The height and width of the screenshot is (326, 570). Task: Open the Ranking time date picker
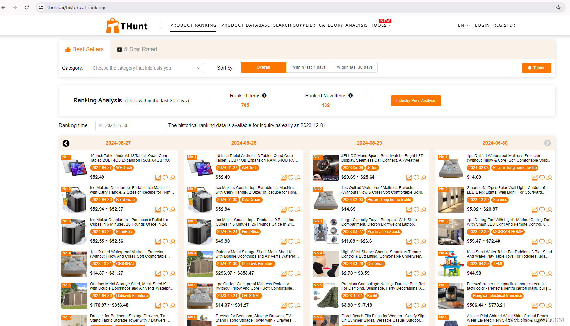coord(131,126)
